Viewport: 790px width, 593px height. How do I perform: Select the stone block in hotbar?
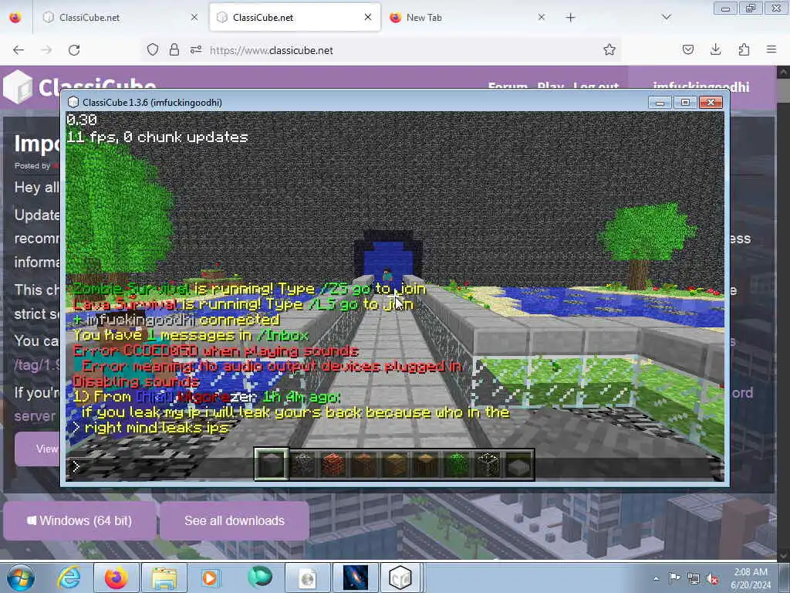272,464
